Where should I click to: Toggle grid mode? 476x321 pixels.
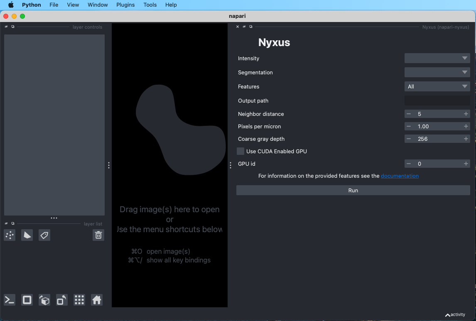click(x=79, y=300)
